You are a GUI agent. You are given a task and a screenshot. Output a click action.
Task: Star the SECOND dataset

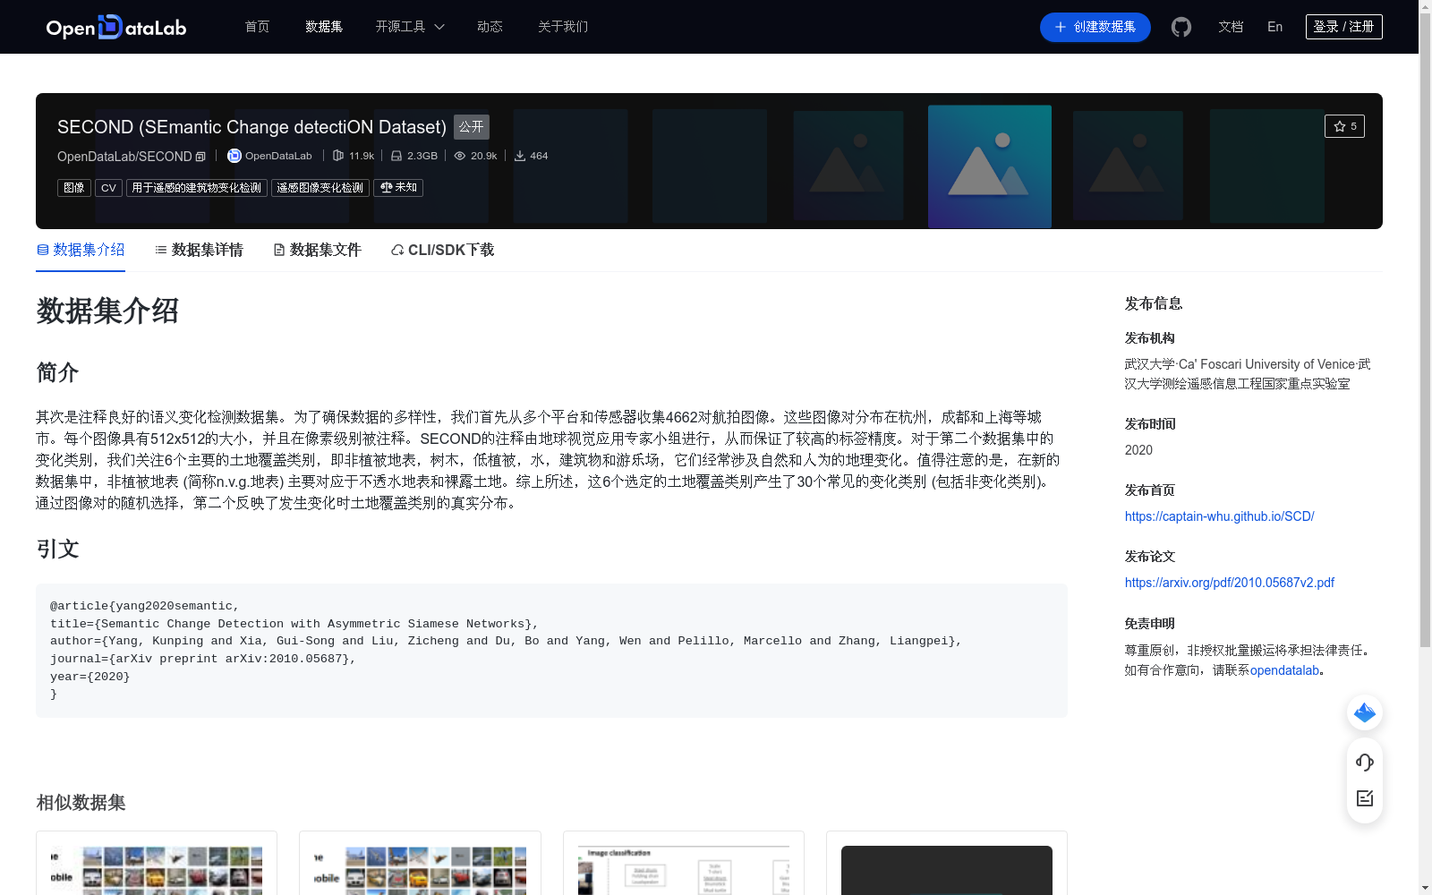tap(1344, 126)
